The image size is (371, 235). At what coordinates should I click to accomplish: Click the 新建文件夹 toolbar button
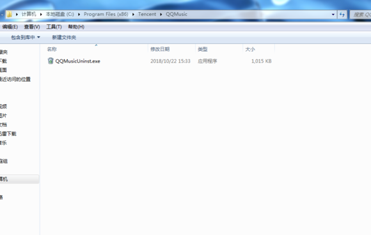64,37
